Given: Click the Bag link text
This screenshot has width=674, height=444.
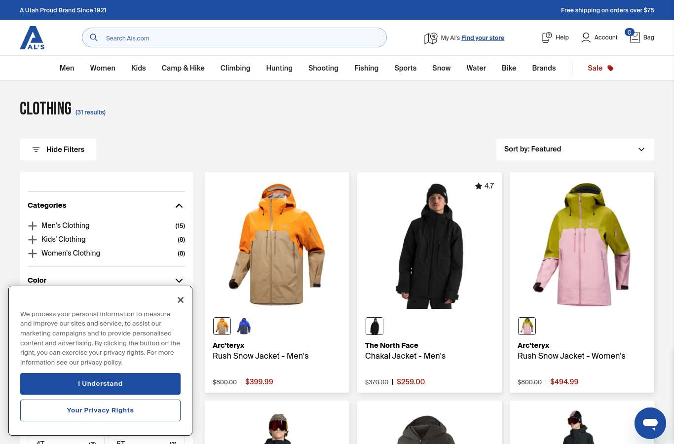Looking at the screenshot, I should [649, 37].
